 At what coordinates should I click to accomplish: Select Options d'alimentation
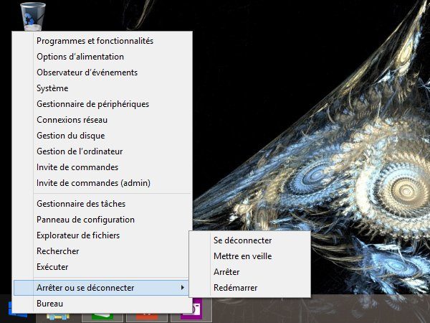point(102,57)
